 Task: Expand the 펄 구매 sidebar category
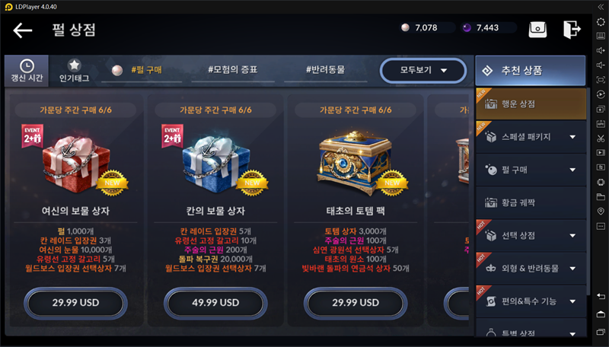tap(531, 170)
